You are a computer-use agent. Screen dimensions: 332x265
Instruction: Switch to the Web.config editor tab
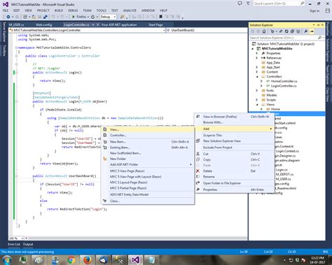(x=44, y=24)
